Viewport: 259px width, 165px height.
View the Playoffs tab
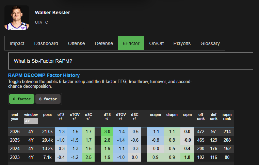point(182,43)
